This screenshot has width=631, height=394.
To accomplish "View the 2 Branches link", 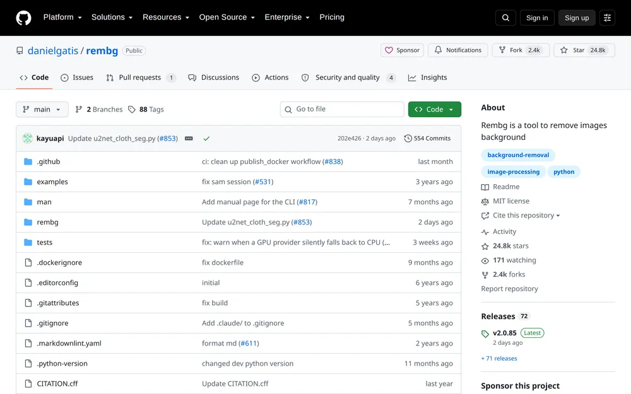I will click(x=99, y=109).
